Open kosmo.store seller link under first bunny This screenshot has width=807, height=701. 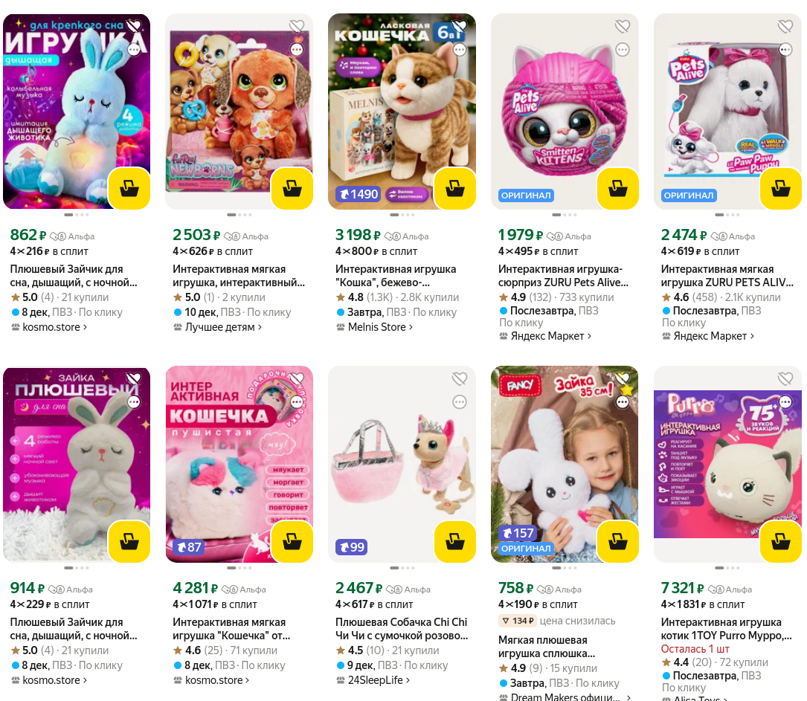[x=49, y=327]
